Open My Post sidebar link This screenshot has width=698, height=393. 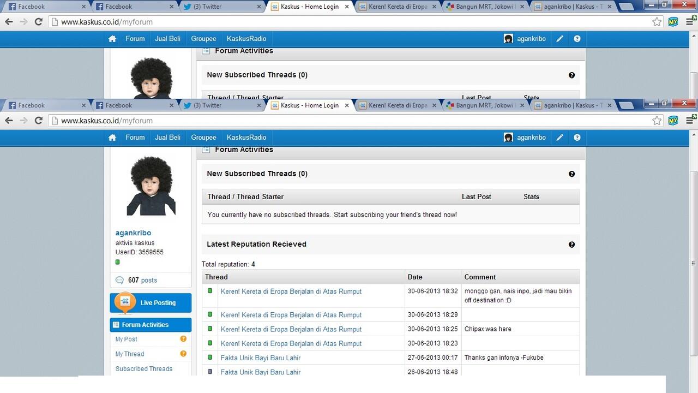tap(126, 339)
